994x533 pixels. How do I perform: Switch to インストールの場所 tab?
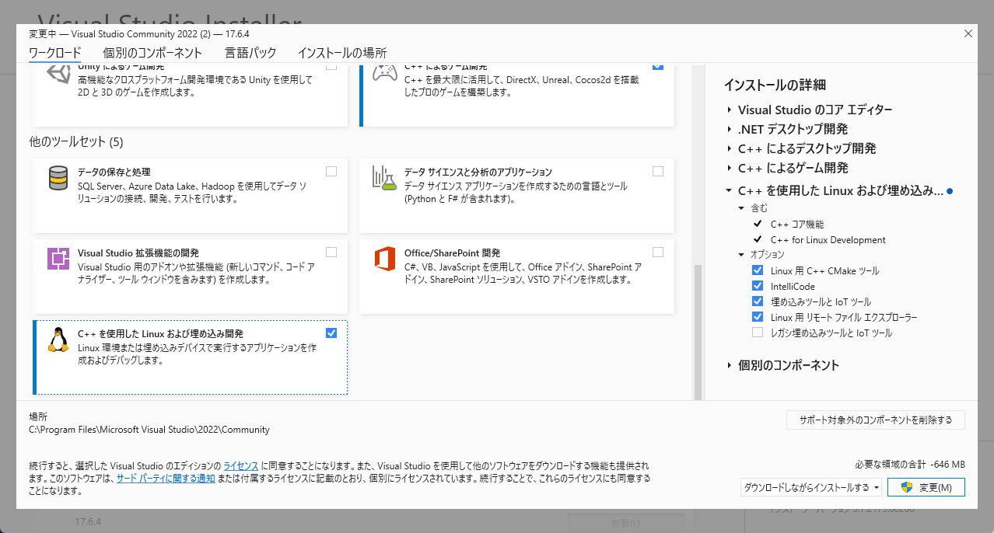(342, 53)
